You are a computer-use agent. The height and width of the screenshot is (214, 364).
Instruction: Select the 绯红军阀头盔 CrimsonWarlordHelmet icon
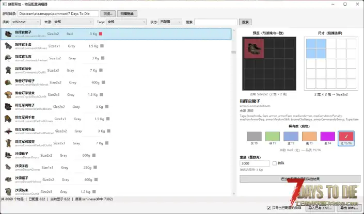pos(8,131)
